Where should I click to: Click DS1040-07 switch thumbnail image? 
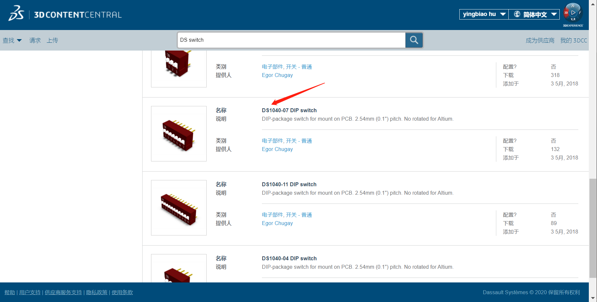(x=179, y=134)
